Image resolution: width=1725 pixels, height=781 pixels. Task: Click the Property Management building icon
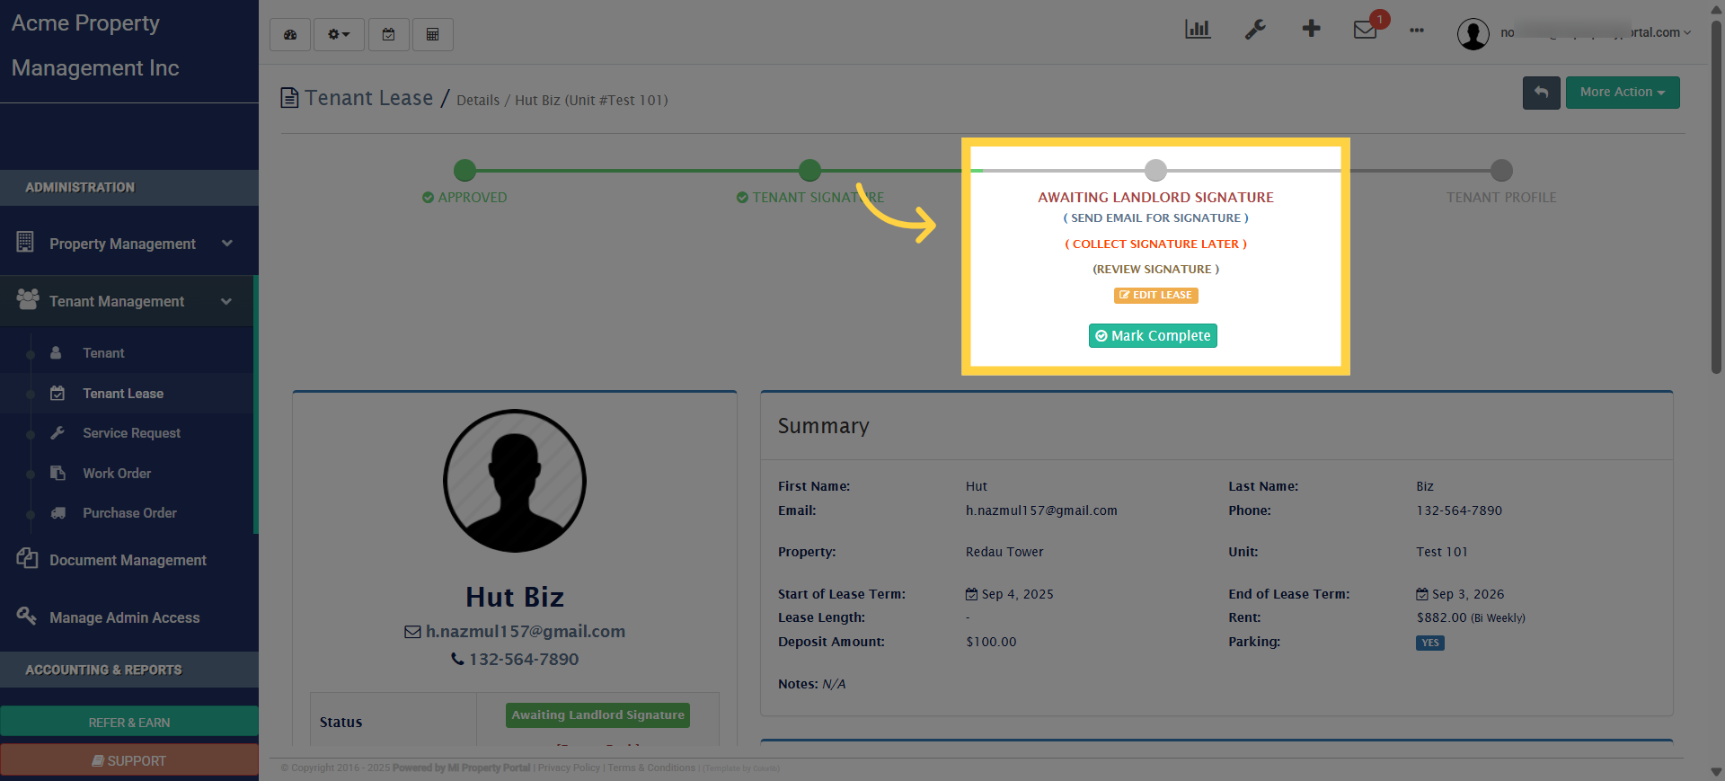pos(25,242)
